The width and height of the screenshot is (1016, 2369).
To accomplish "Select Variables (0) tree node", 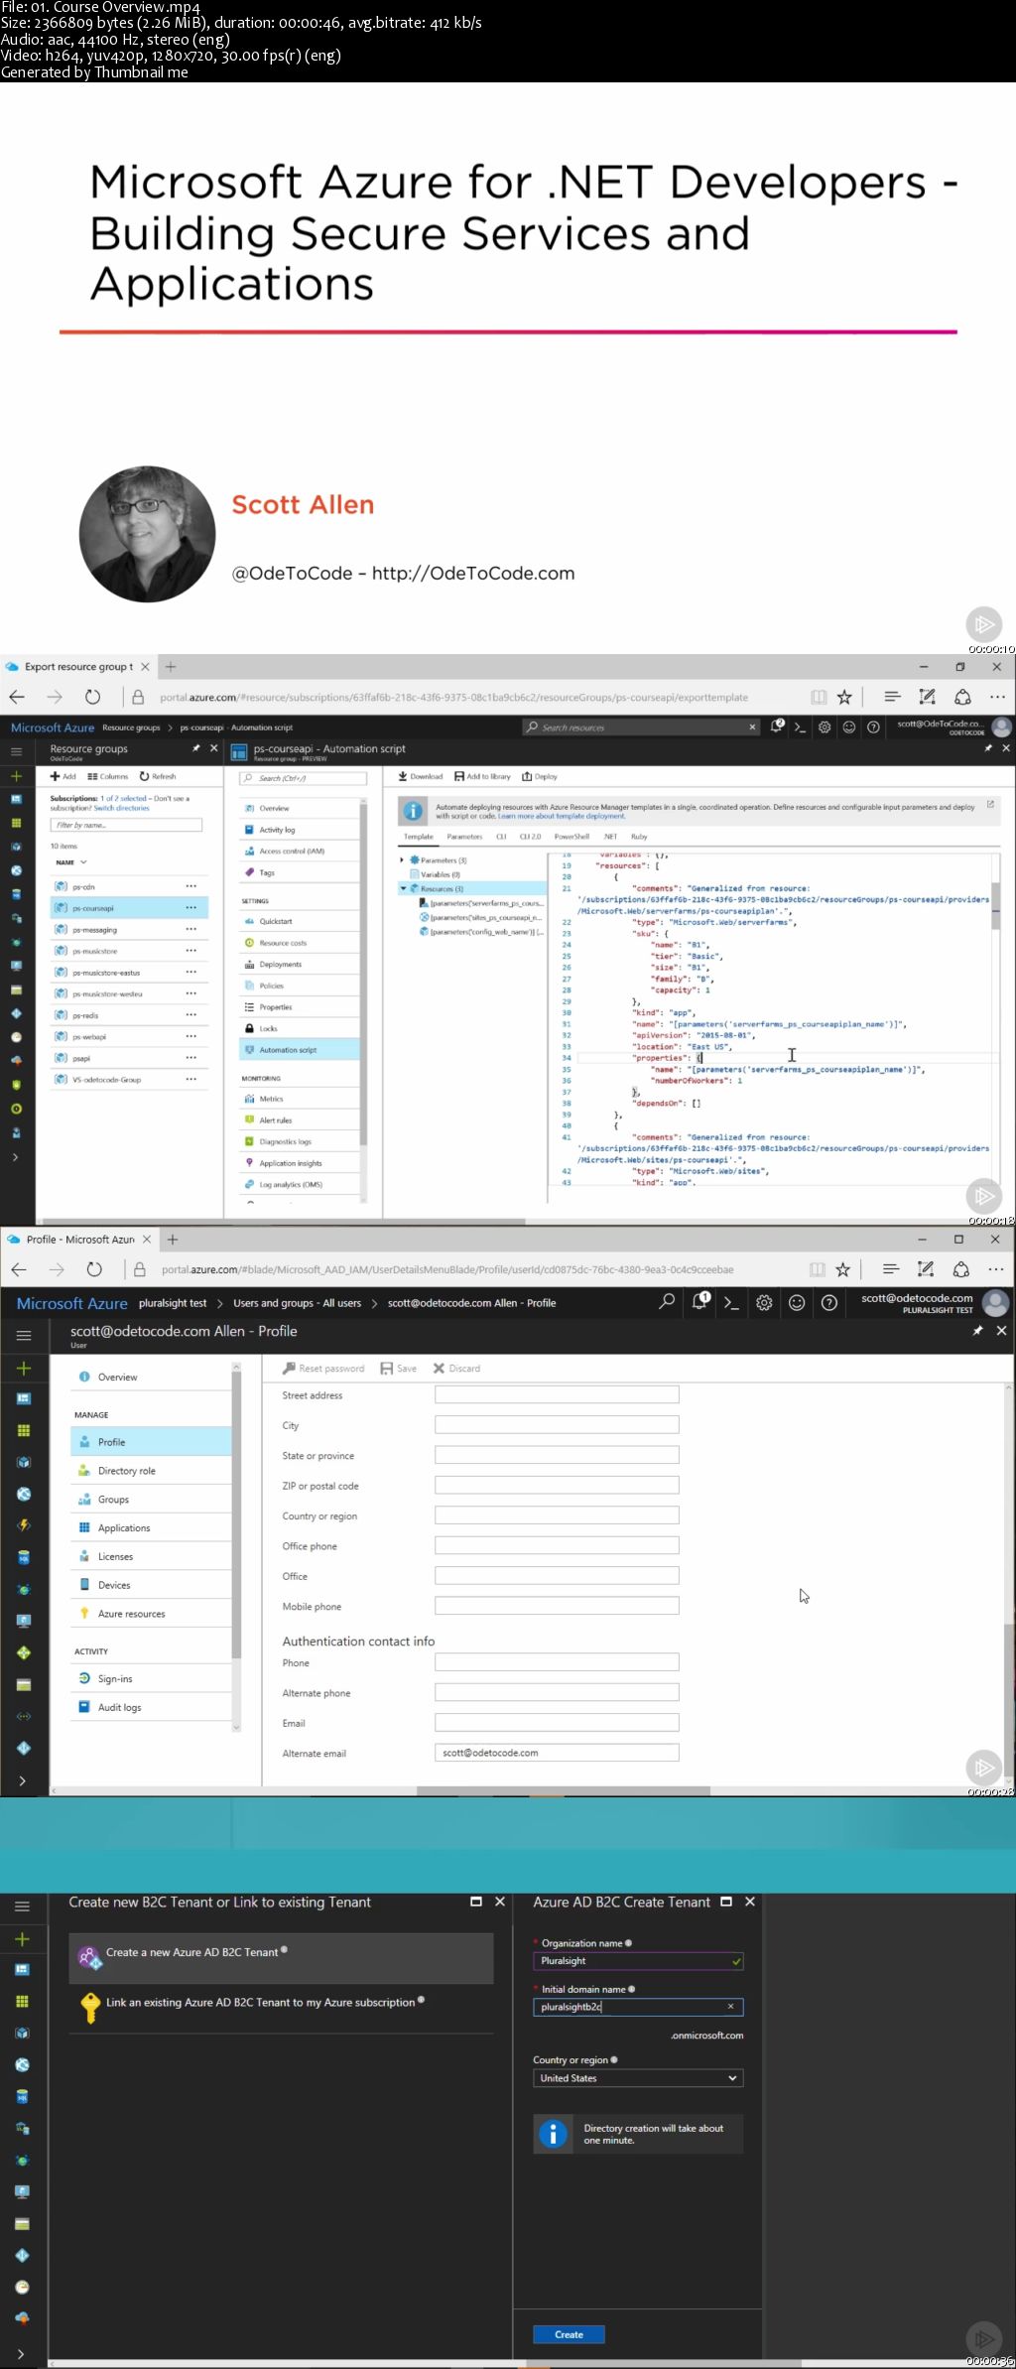I will point(441,874).
